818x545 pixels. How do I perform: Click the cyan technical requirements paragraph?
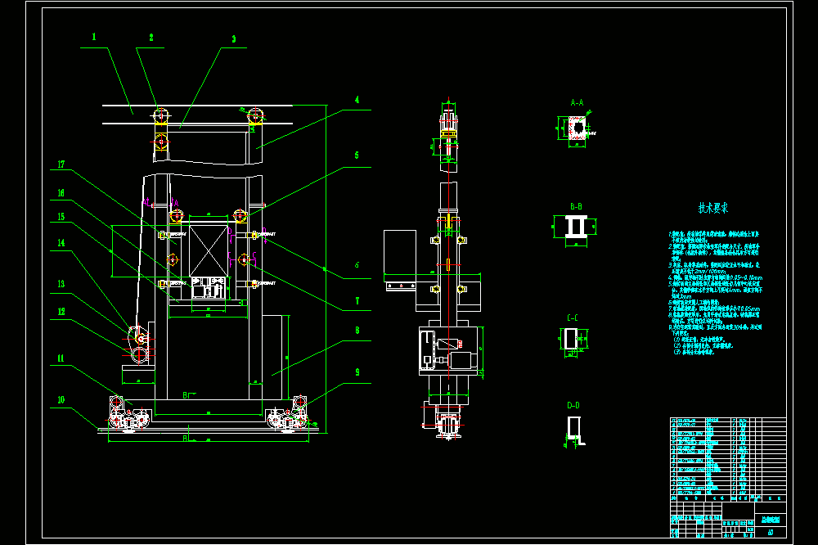(x=715, y=294)
